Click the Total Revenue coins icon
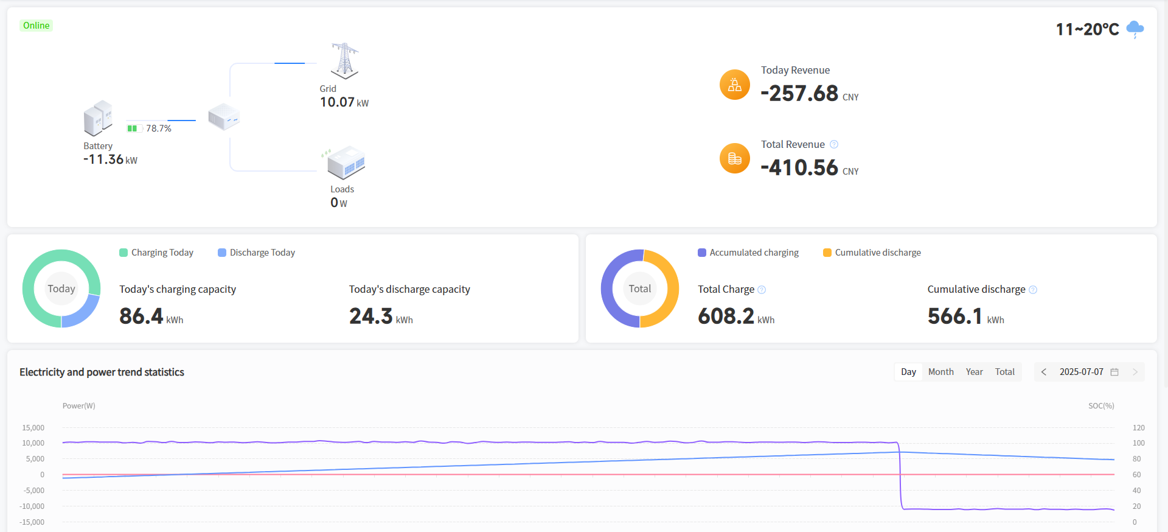 734,158
